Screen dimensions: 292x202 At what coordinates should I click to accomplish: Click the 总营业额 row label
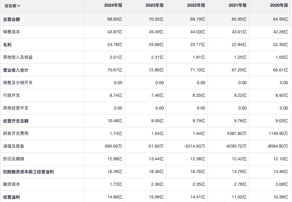coord(11,19)
